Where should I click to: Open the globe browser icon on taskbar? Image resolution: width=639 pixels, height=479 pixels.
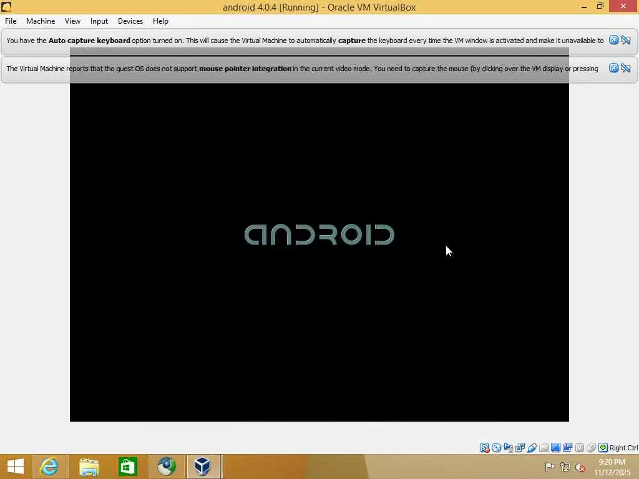point(166,467)
